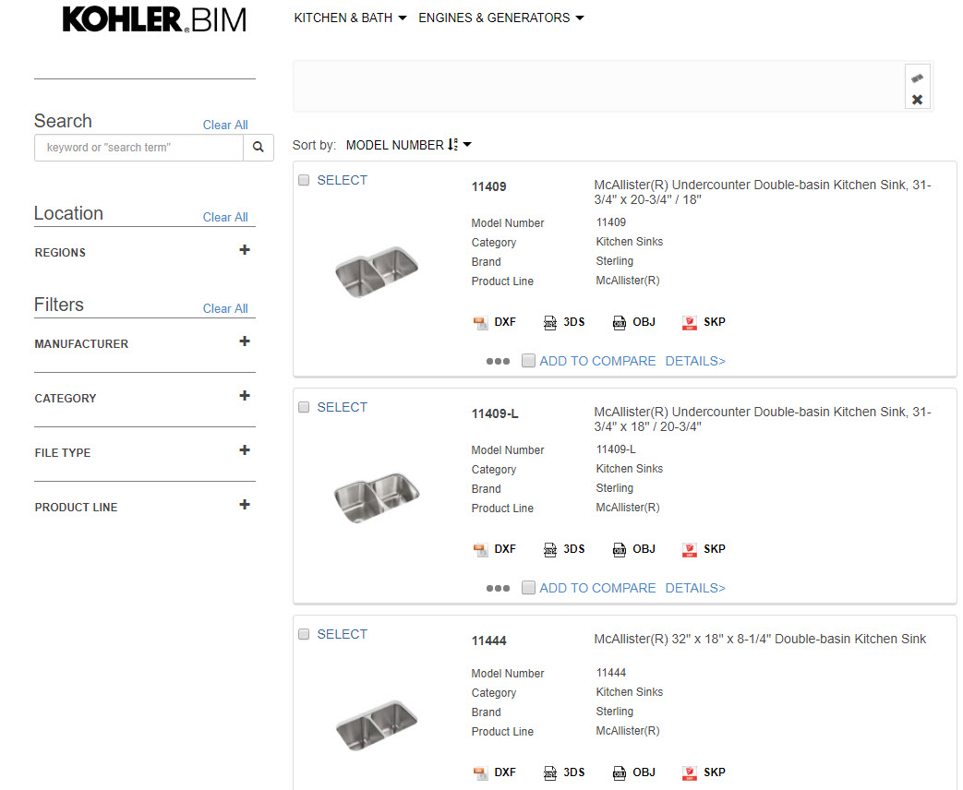The width and height of the screenshot is (963, 790).
Task: Click the search magnifier button
Action: tap(259, 148)
